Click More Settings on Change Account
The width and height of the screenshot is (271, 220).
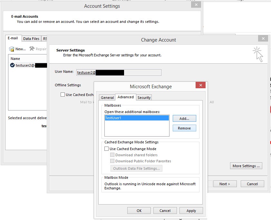(246, 166)
